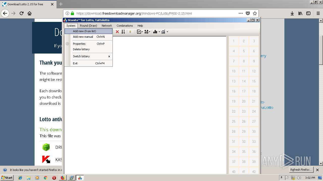Expand the Switch lottery submenu
Screen dimensions: 323x181
point(88,56)
